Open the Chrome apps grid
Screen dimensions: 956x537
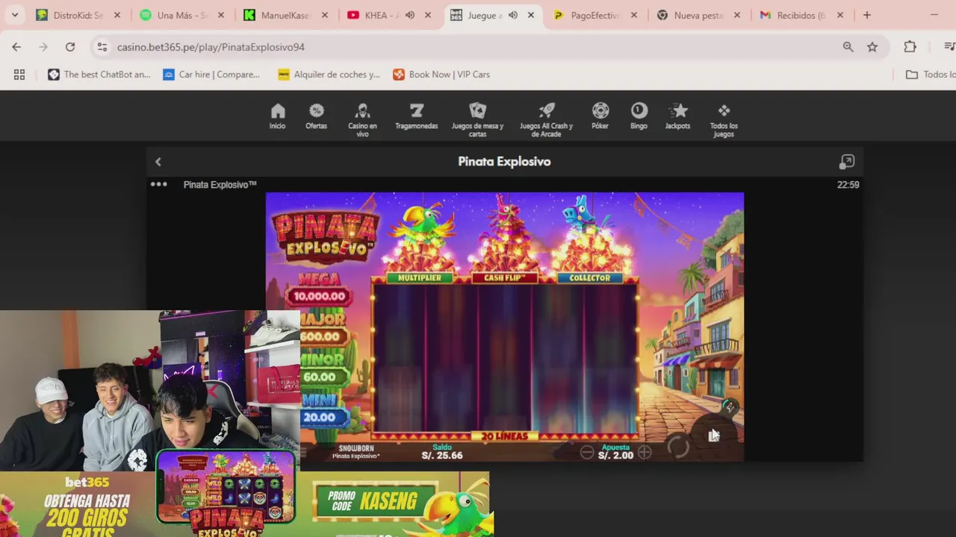(x=19, y=75)
